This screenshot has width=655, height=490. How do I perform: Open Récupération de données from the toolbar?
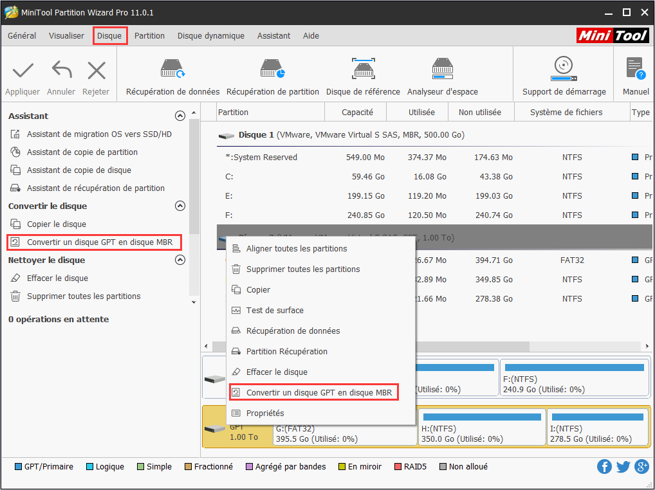tap(172, 73)
